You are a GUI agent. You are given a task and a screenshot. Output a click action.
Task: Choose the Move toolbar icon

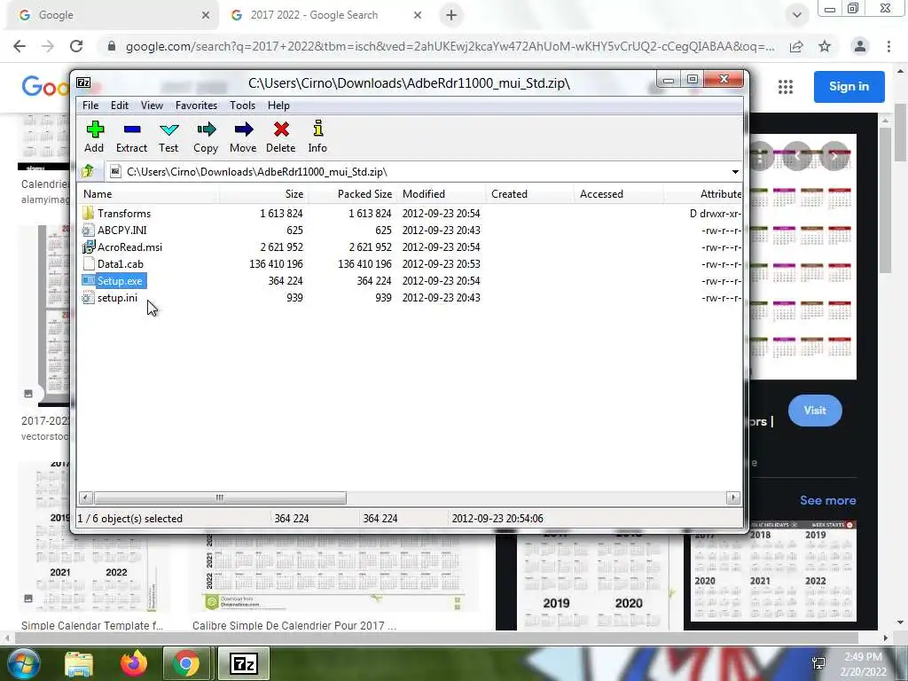[x=243, y=137]
